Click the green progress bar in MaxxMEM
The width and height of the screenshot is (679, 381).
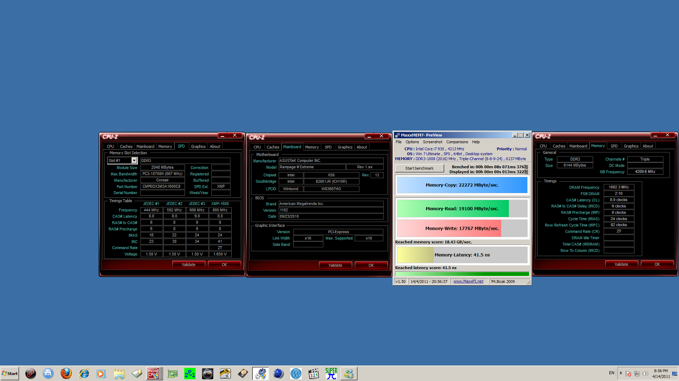point(462,274)
